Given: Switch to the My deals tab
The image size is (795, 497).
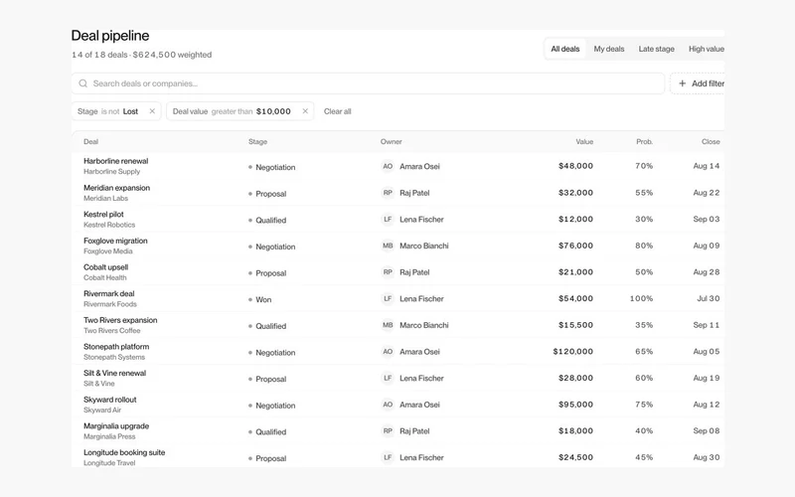Looking at the screenshot, I should coord(609,49).
